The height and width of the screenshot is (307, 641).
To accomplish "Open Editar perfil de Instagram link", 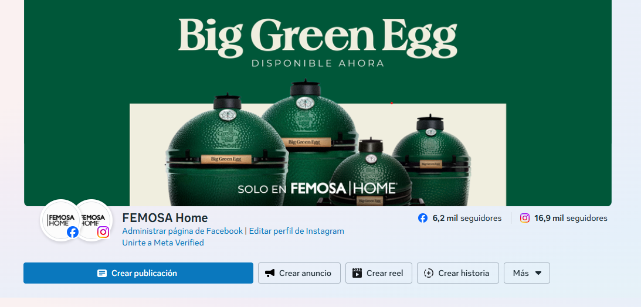I will [296, 231].
